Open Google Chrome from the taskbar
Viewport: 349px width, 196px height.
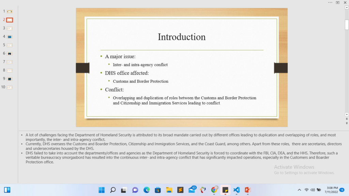click(214, 190)
